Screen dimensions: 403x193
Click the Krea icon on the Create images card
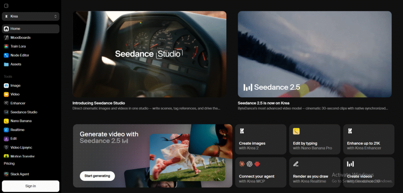[x=242, y=131]
